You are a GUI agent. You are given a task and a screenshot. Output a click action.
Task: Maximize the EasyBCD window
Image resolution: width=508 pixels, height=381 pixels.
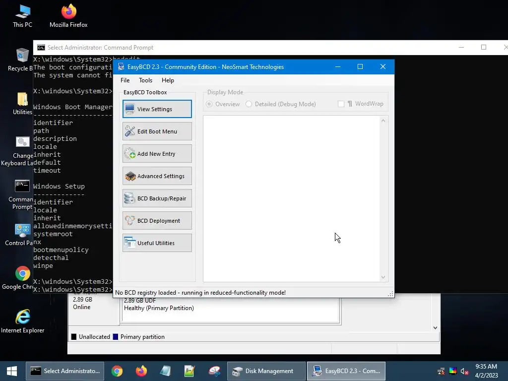[x=360, y=67]
